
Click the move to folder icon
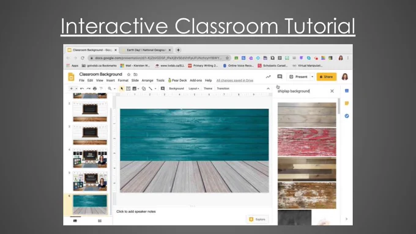[136, 75]
